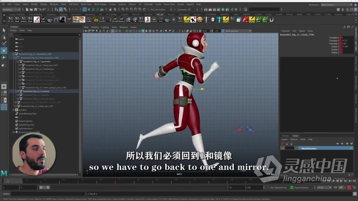Click the snowflake shelf icon
This screenshot has width=358, height=201.
174,19
